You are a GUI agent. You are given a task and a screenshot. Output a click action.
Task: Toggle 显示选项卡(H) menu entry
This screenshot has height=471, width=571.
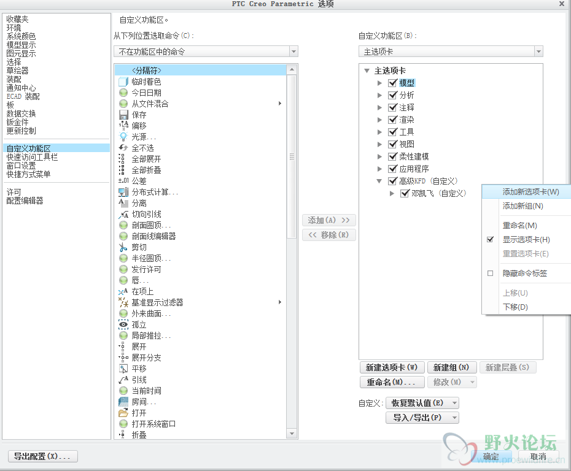pos(526,240)
